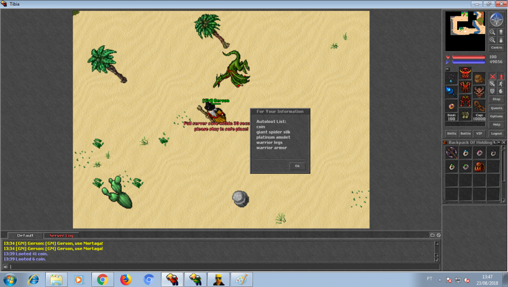Select the boots slot

[465, 115]
